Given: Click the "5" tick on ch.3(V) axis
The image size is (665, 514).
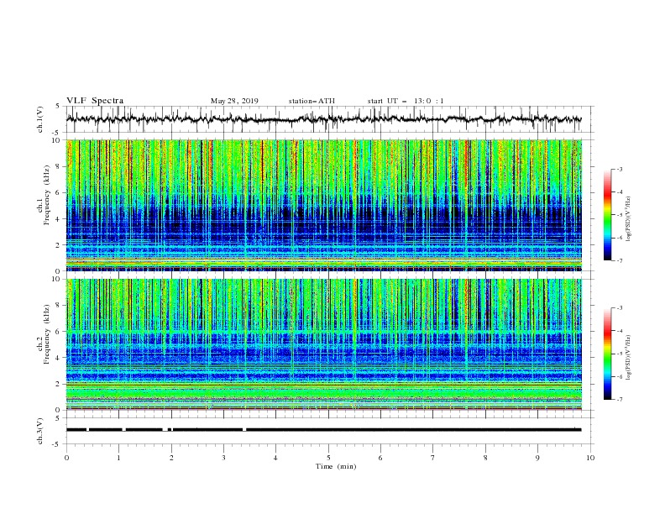Looking at the screenshot, I should (x=59, y=418).
